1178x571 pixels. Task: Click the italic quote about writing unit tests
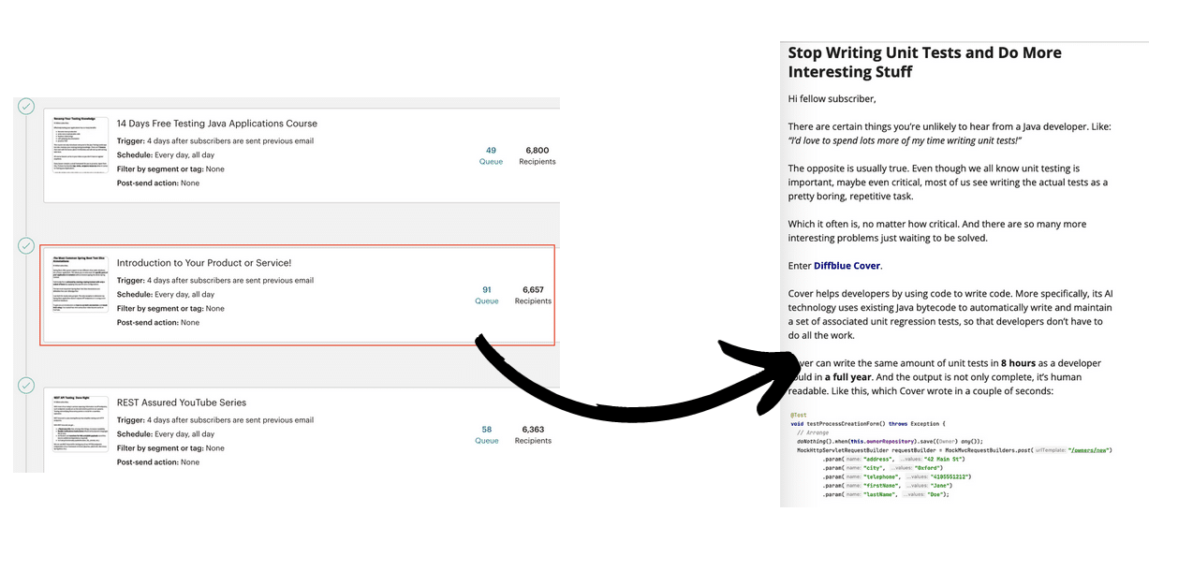(x=905, y=140)
